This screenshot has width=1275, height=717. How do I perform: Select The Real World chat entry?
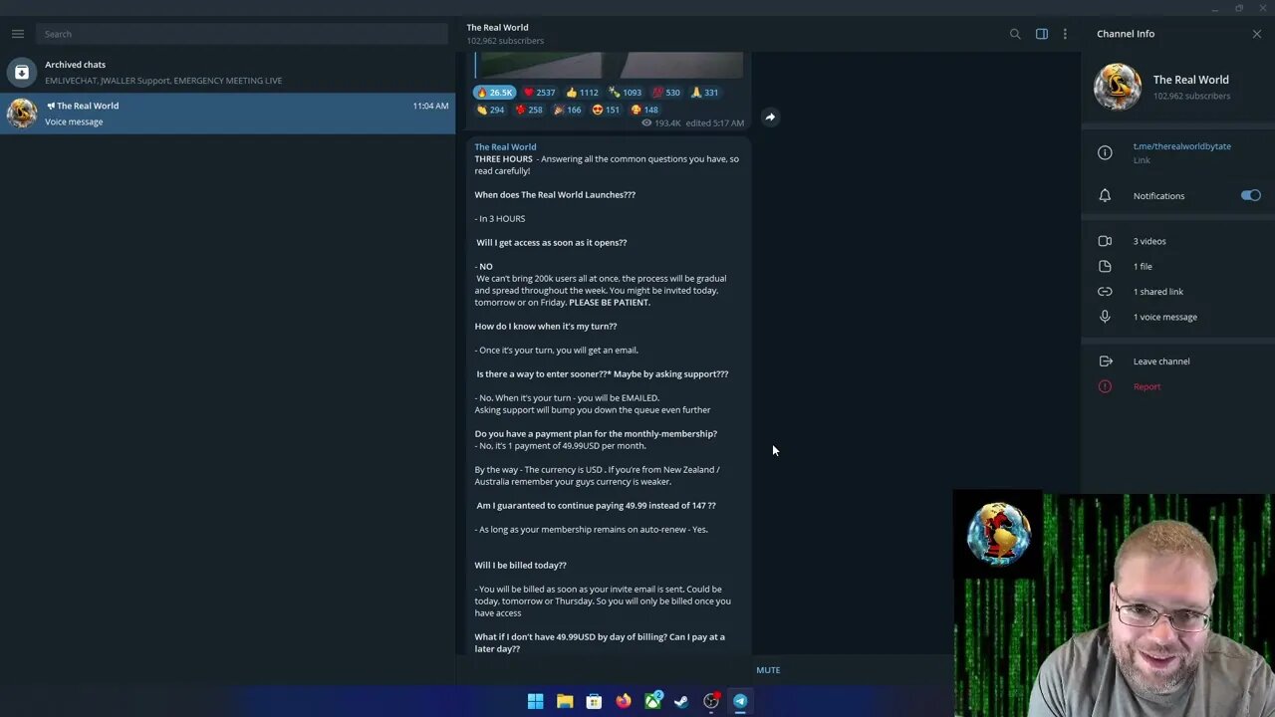[227, 113]
